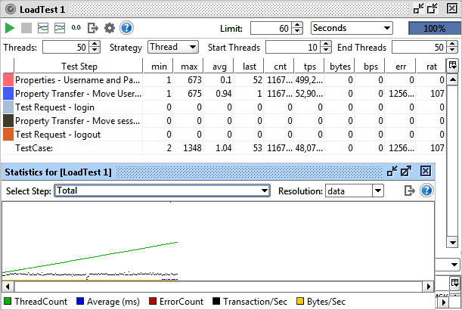The width and height of the screenshot is (462, 310).
Task: Open table column chooser icon at header right
Action: 452,66
